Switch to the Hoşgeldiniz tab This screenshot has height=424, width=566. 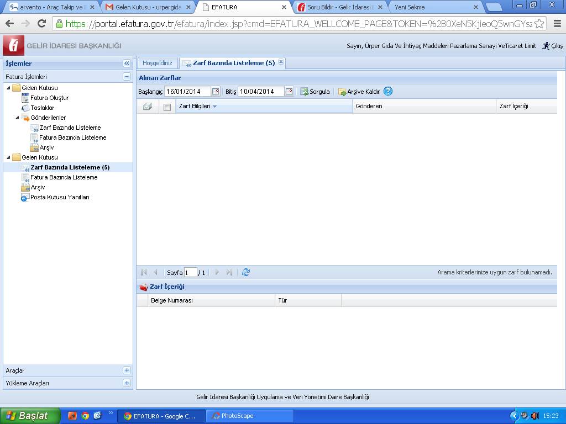pos(158,63)
